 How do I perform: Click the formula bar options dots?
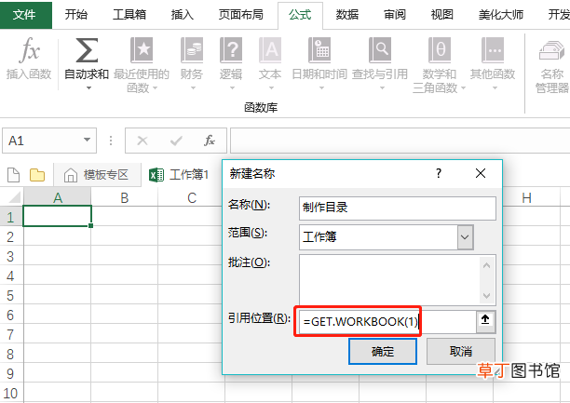[x=111, y=141]
